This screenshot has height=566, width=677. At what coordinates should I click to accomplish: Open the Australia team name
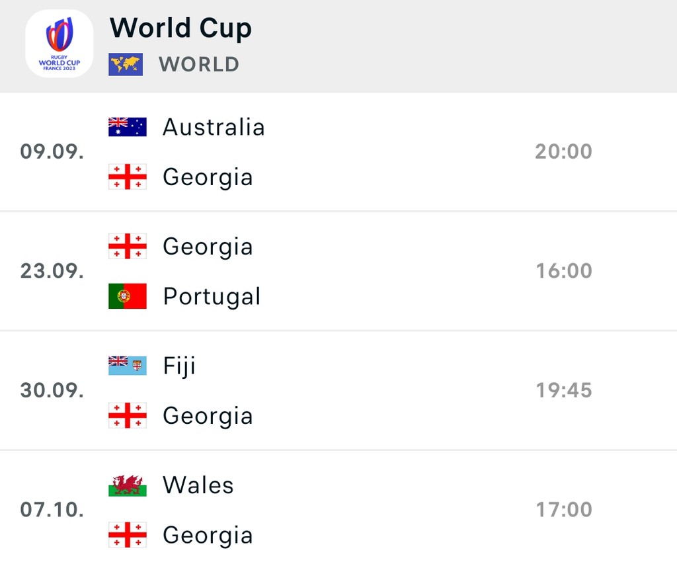click(214, 127)
